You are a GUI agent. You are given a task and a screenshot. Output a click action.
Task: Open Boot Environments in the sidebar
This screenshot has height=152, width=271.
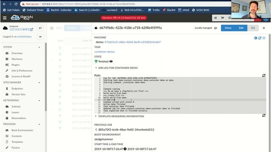point(22,130)
